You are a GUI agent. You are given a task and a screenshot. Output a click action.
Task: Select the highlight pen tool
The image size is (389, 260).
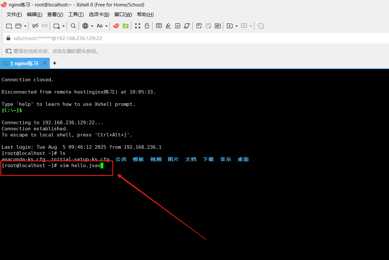[168, 26]
